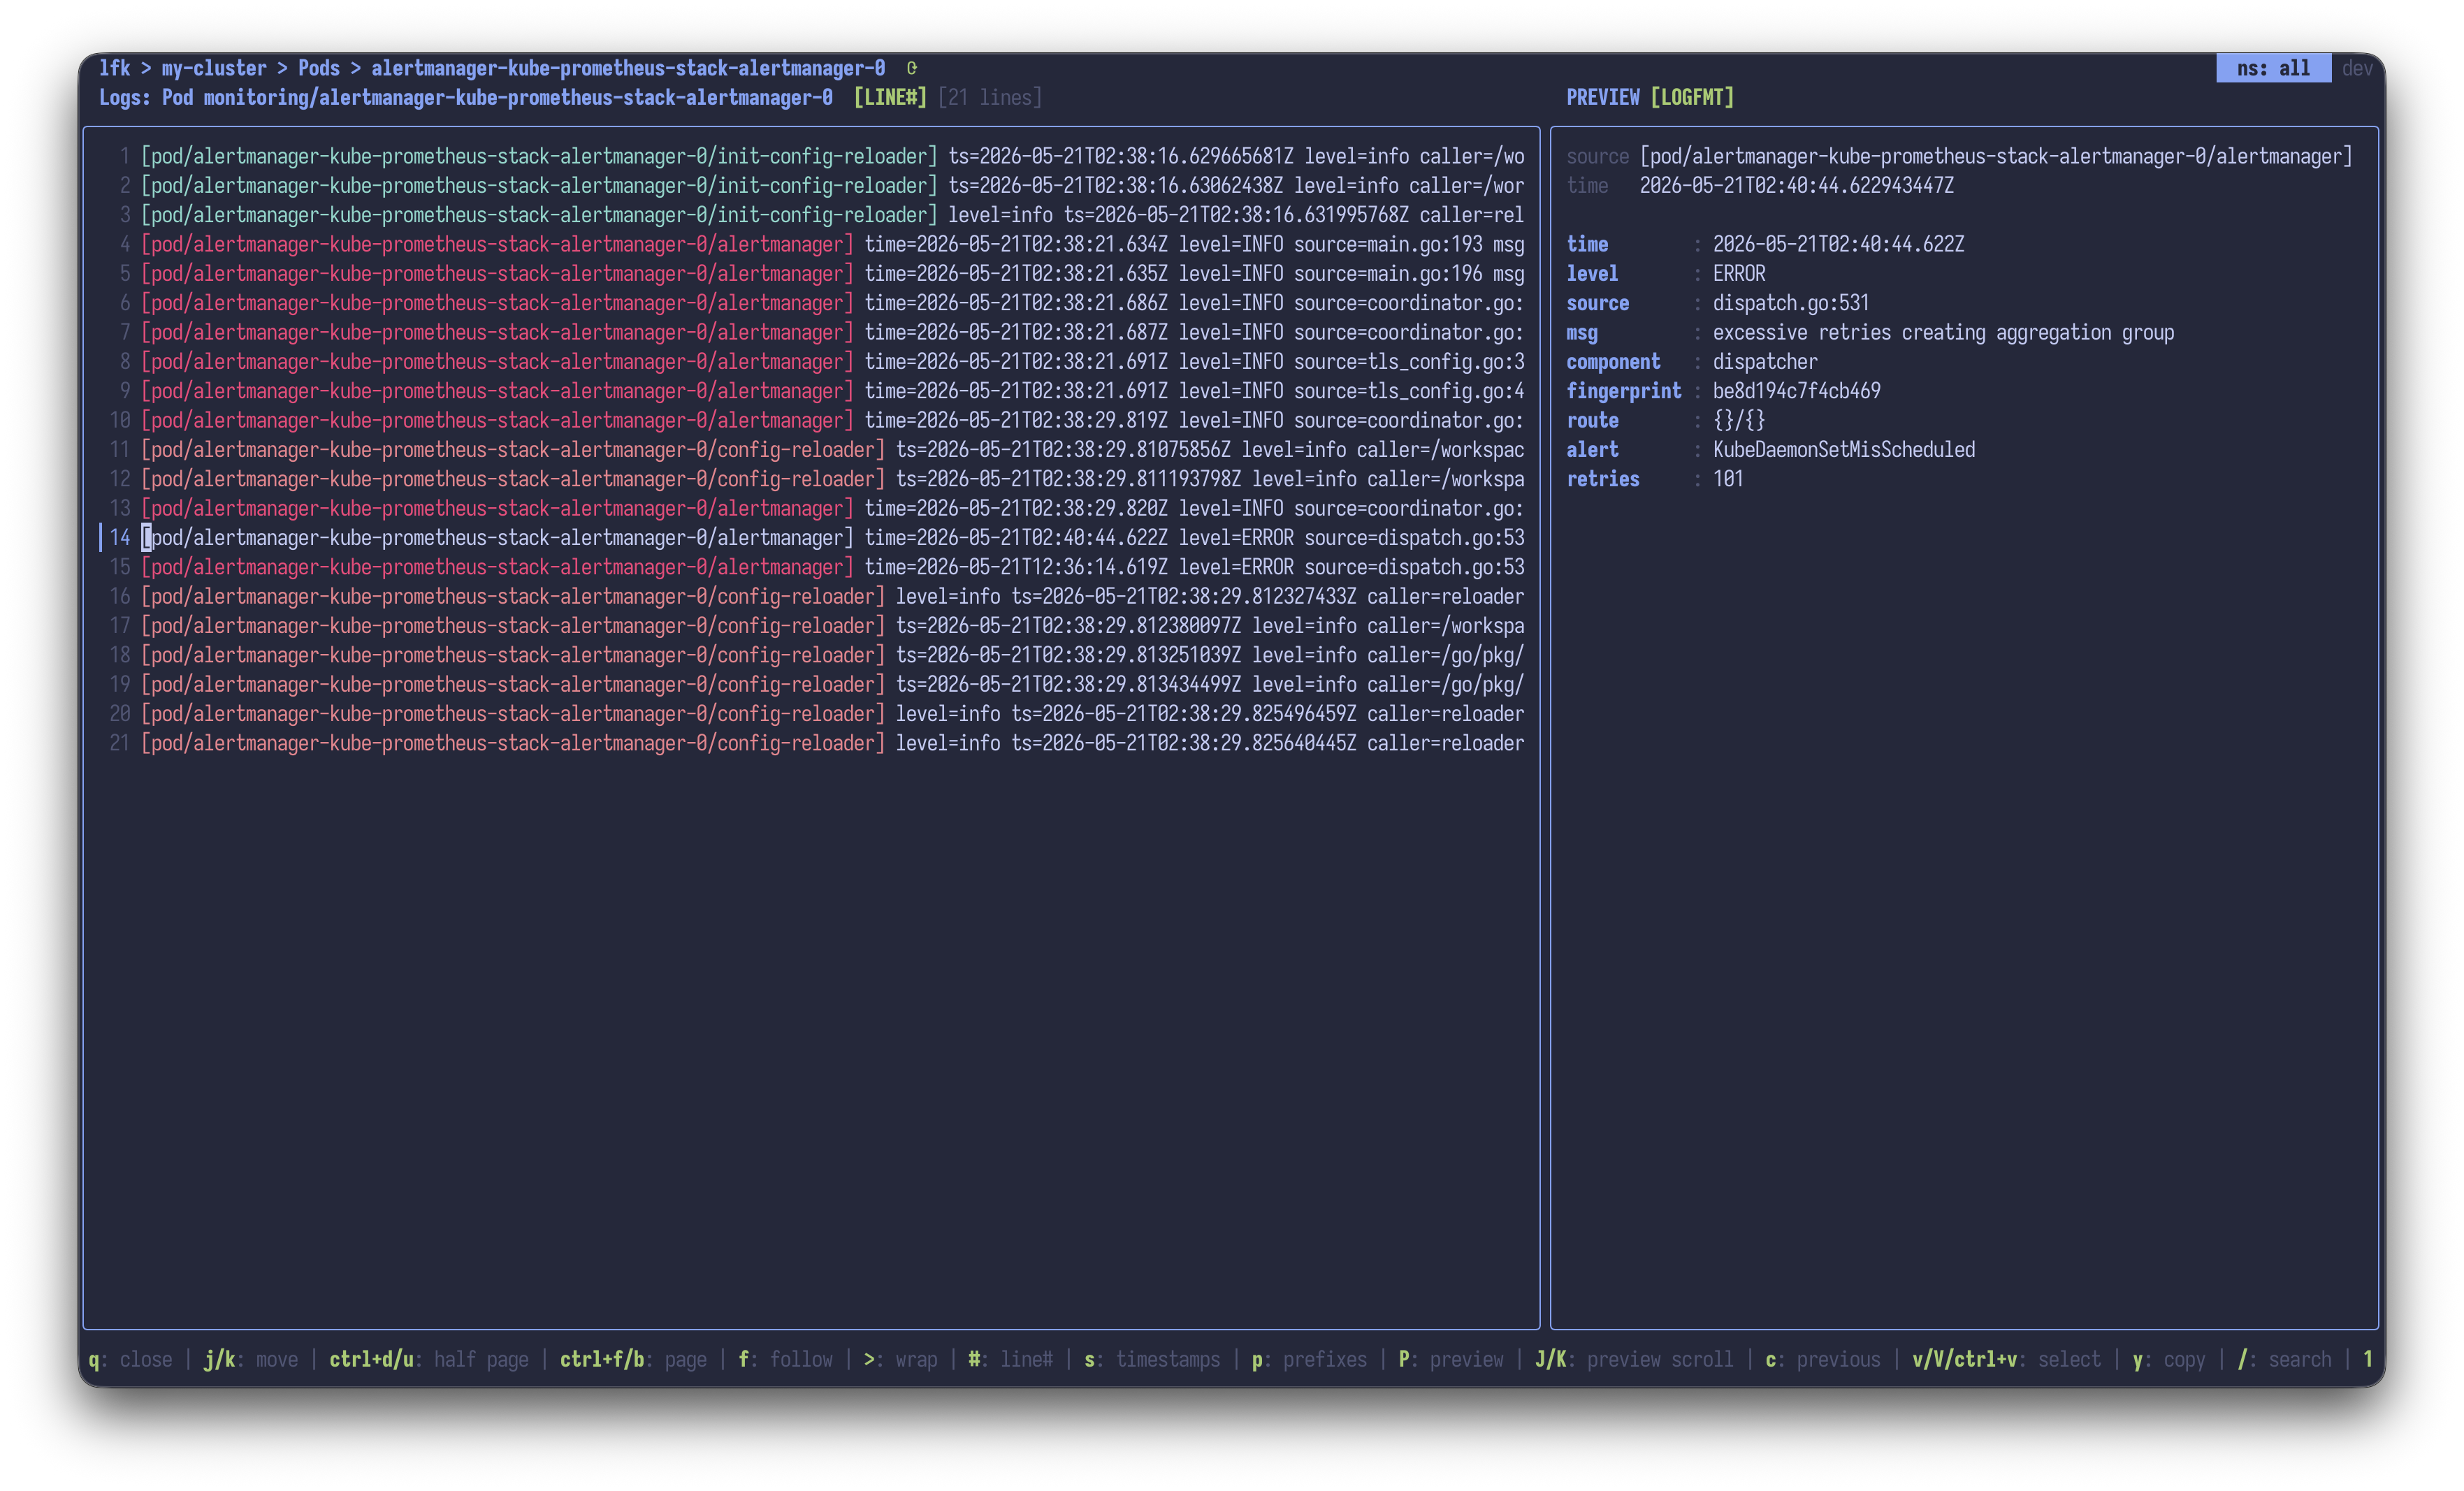
Task: Switch to the dev tab
Action: tap(2357, 68)
